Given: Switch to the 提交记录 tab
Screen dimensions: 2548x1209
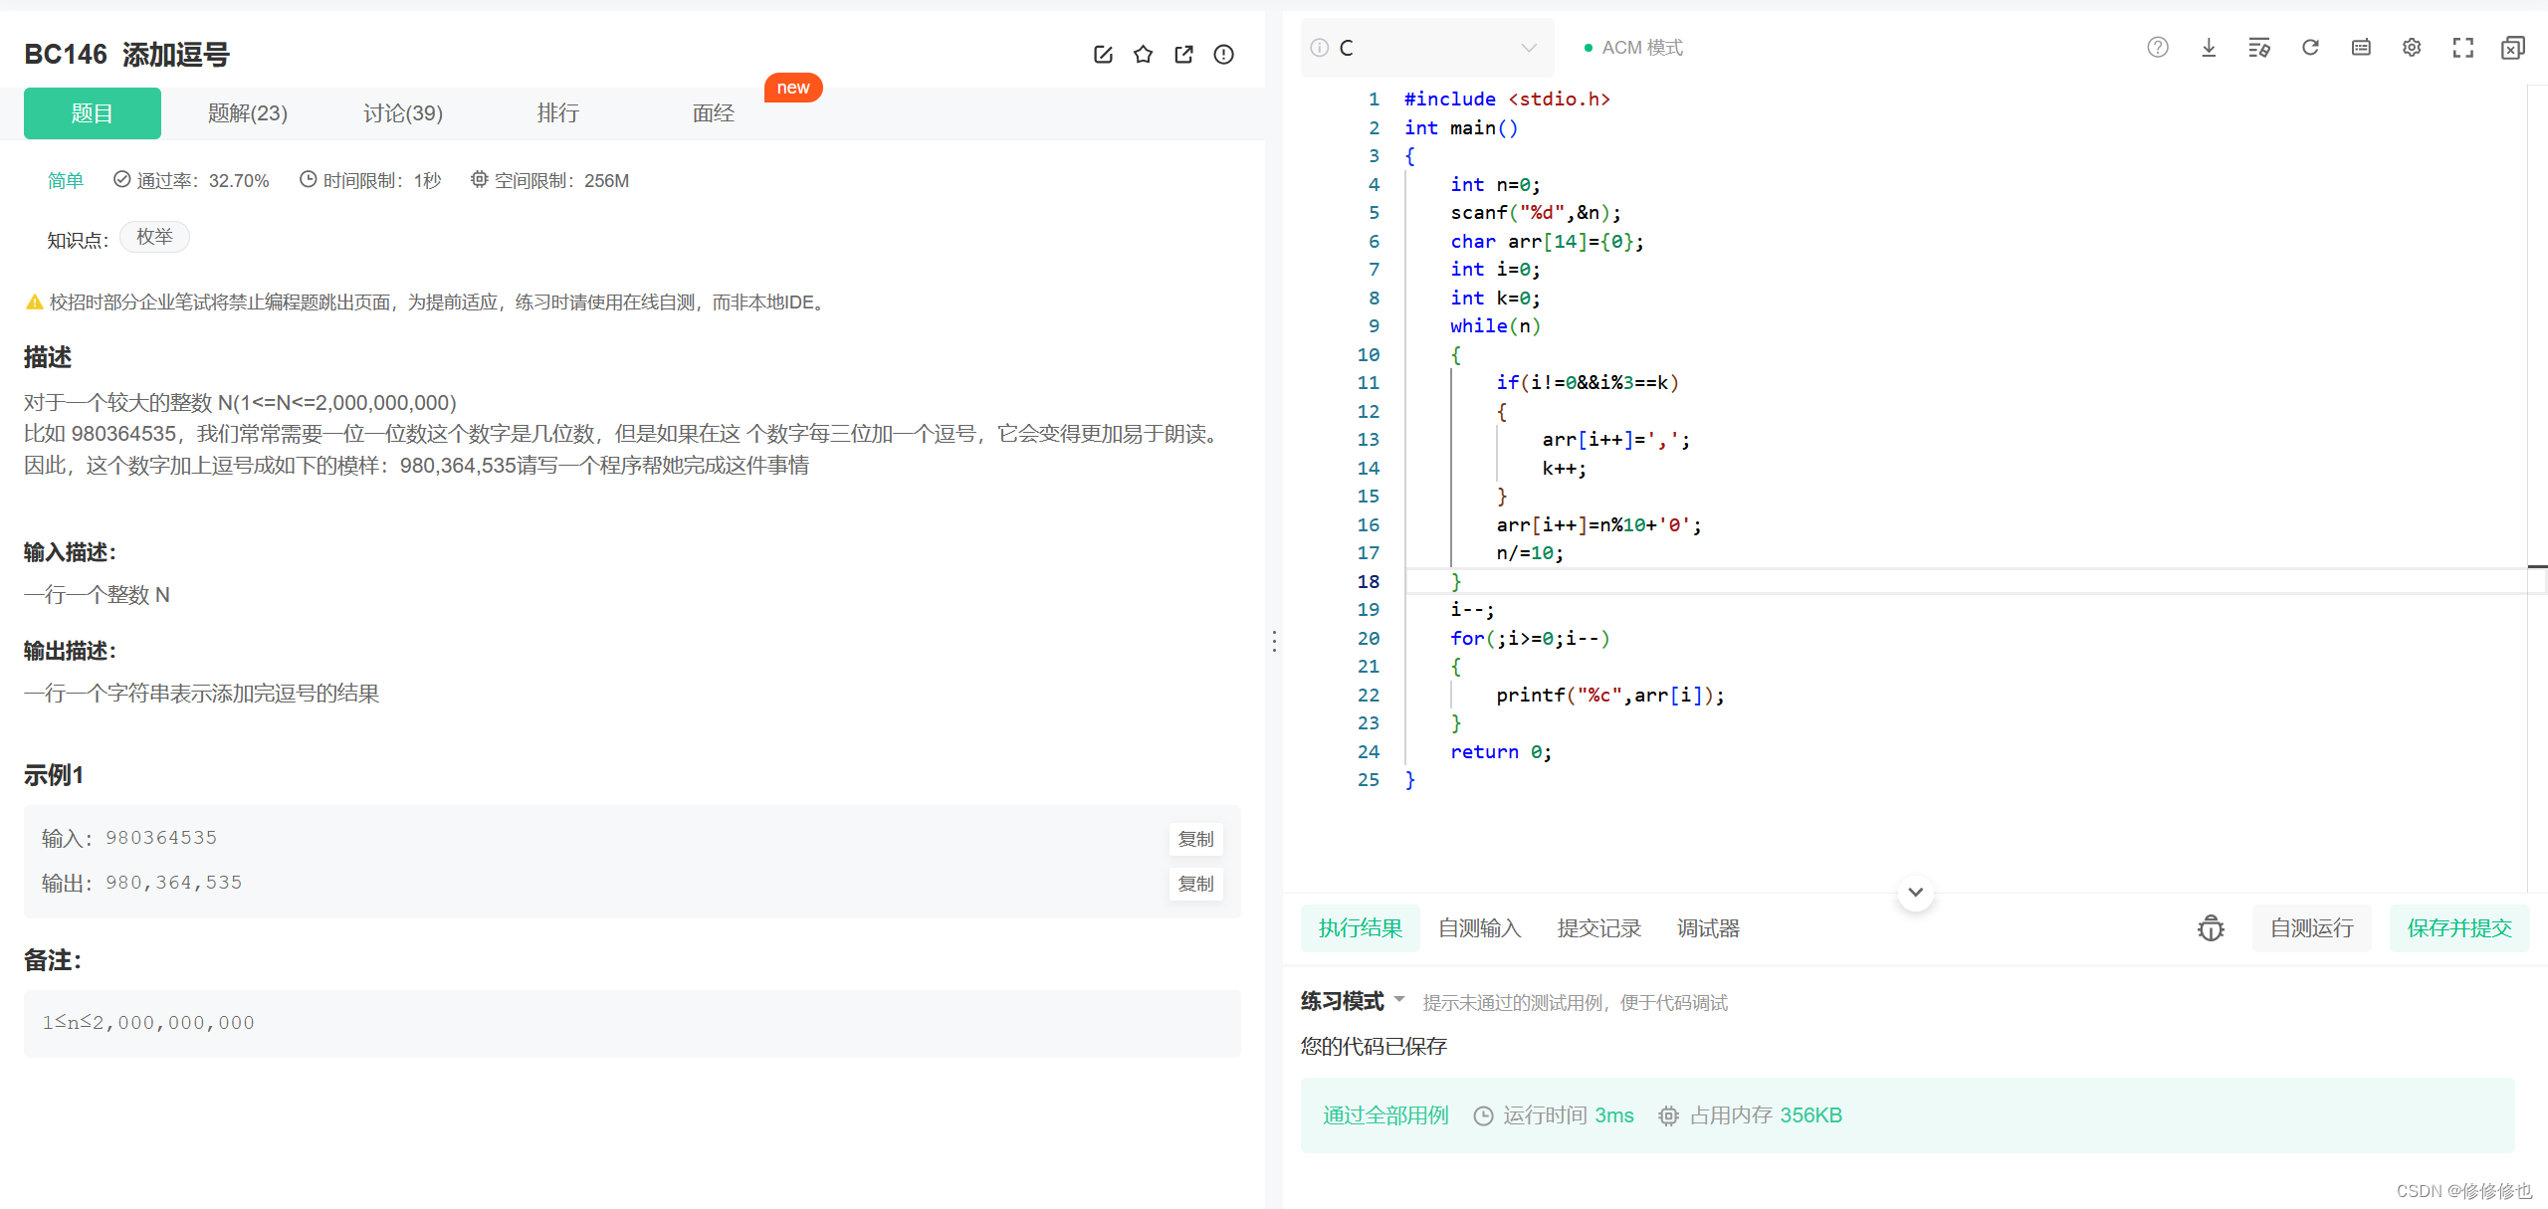Looking at the screenshot, I should (x=1597, y=927).
